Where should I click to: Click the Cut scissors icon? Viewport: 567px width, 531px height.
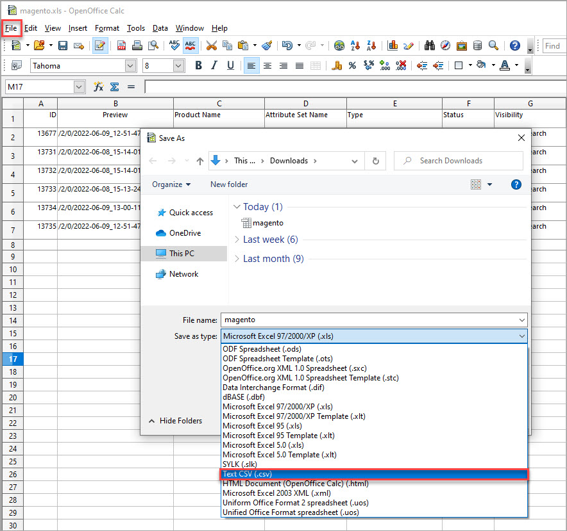tap(211, 45)
